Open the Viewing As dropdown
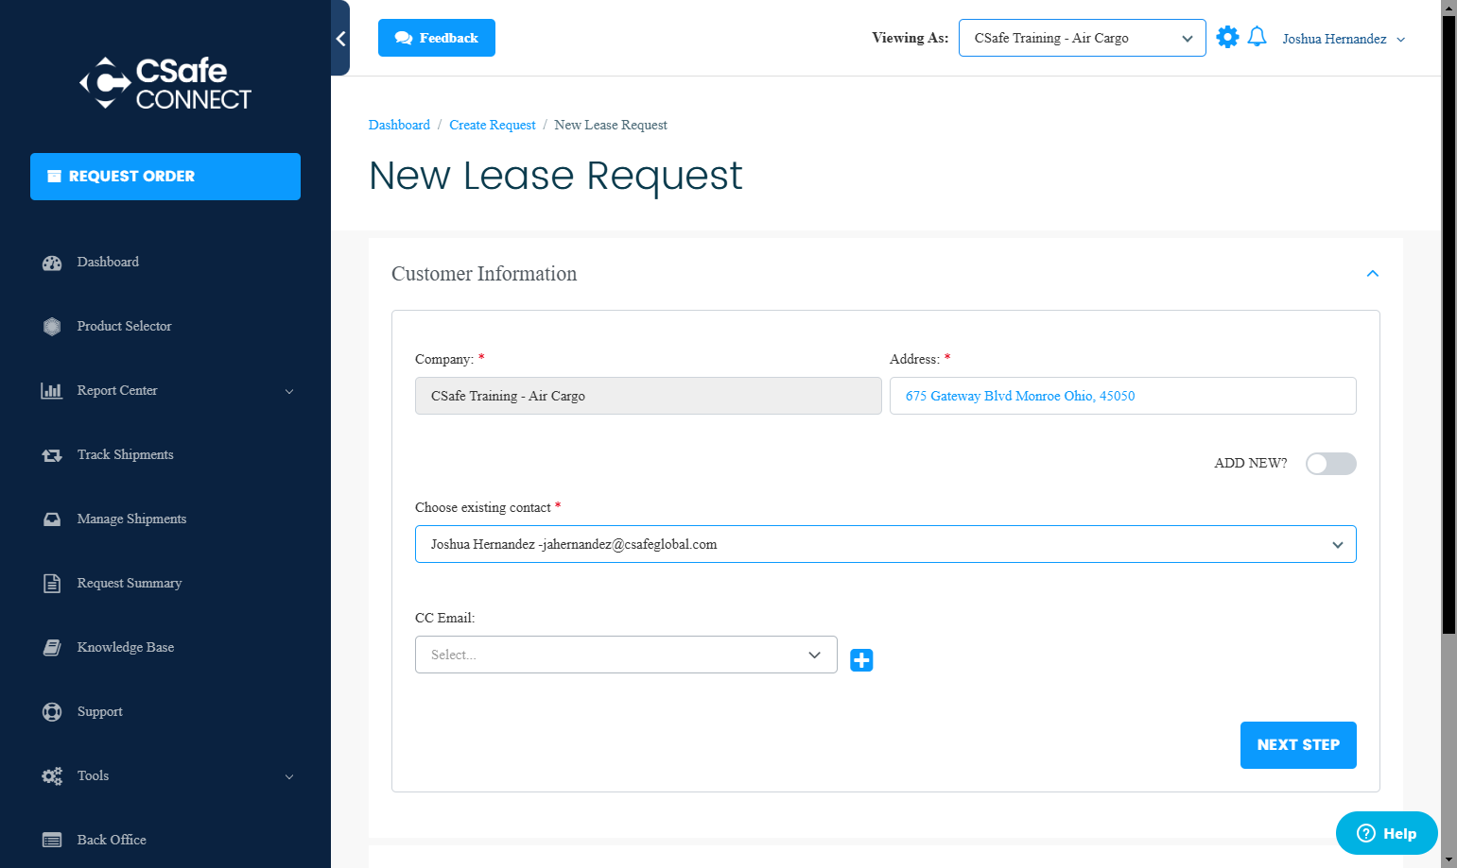1457x868 pixels. 1083,38
